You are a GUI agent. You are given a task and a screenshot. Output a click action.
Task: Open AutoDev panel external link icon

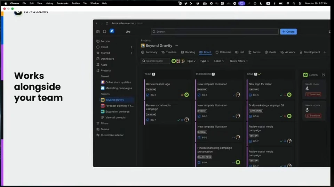pyautogui.click(x=323, y=75)
